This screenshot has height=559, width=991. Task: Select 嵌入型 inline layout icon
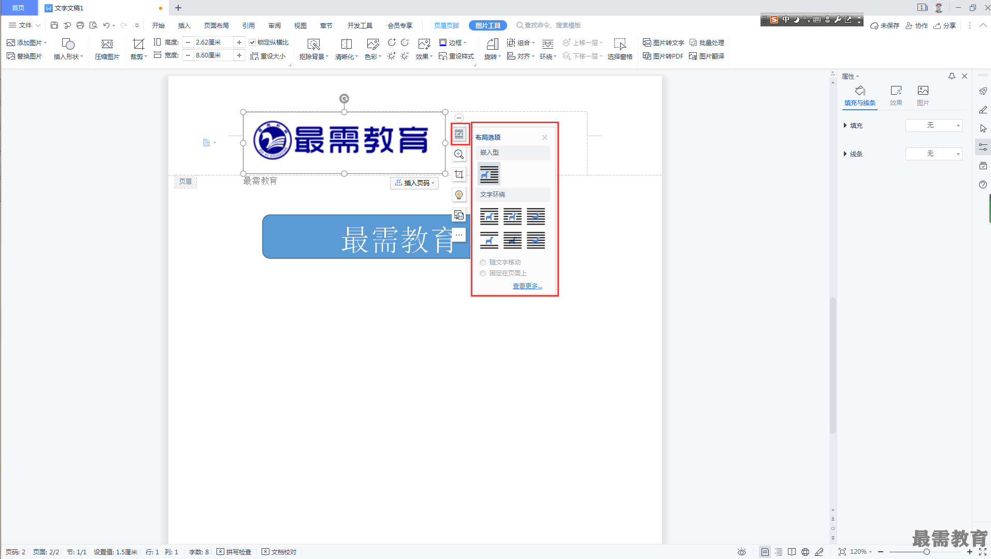[489, 174]
